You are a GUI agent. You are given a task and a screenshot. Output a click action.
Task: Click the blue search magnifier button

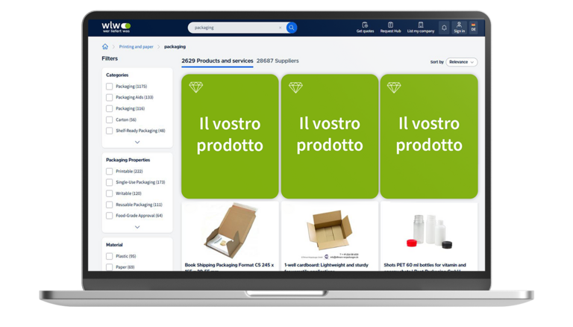point(292,28)
